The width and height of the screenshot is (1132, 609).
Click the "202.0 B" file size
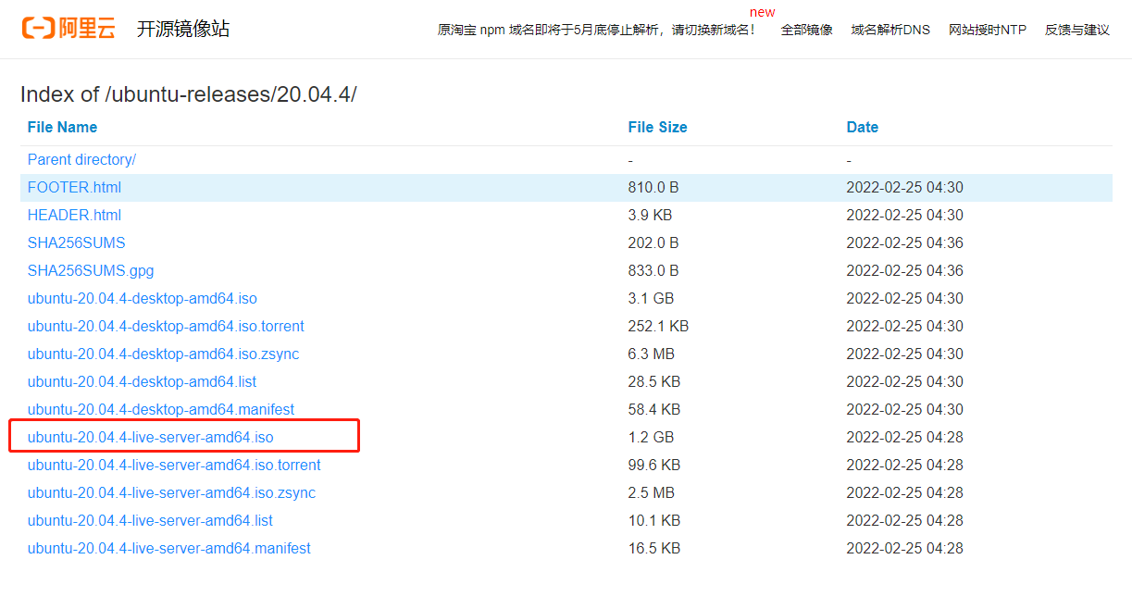pos(653,242)
